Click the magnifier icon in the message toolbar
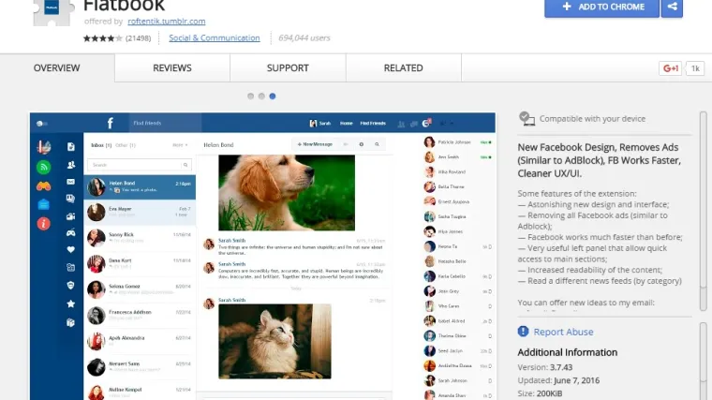 (377, 144)
